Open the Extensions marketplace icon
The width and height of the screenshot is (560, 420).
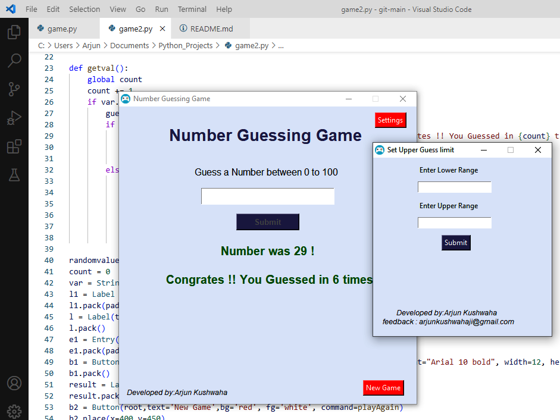14,146
